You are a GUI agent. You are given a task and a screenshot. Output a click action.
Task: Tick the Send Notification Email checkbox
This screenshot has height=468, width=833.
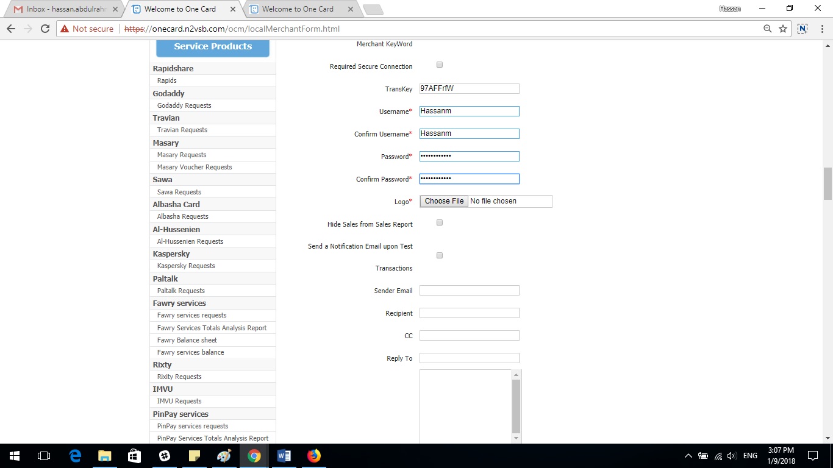[x=440, y=255]
